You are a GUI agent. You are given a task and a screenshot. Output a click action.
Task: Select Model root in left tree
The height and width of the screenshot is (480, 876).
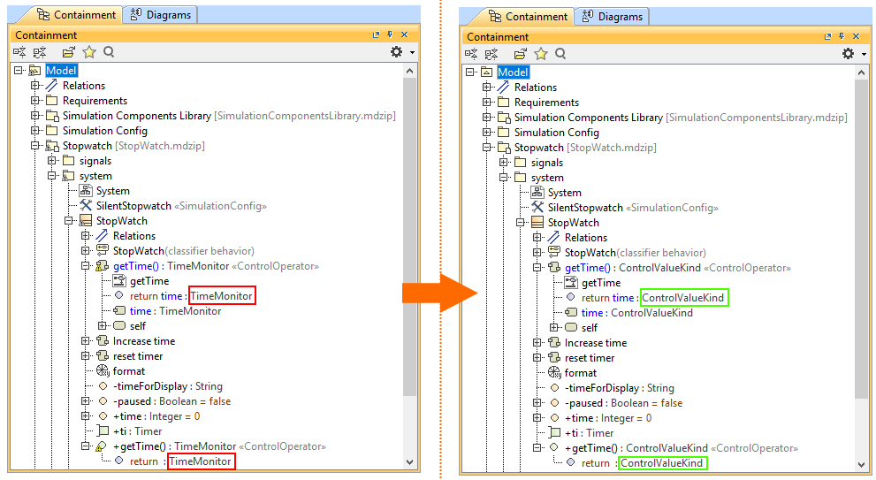[x=62, y=71]
